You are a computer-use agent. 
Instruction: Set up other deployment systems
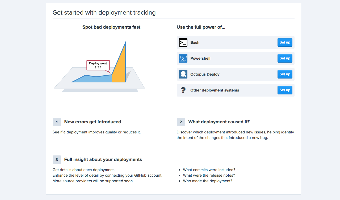(284, 90)
